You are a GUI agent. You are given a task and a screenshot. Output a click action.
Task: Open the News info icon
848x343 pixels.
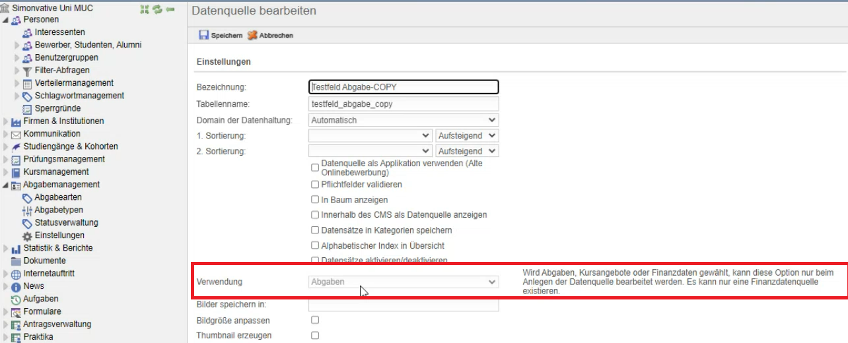[x=16, y=286]
